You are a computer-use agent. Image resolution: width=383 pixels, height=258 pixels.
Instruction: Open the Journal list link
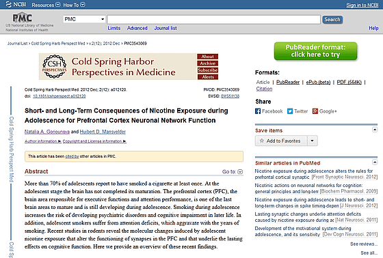pos(166,28)
